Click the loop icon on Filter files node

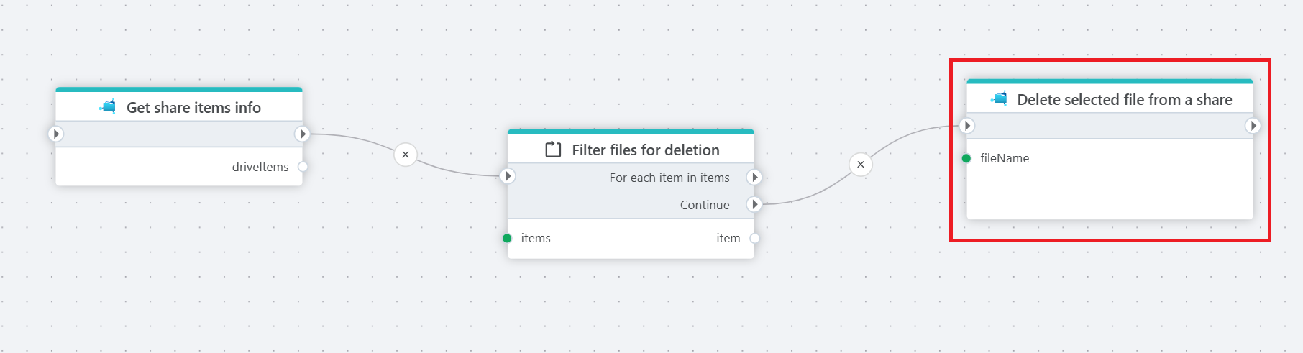click(553, 150)
